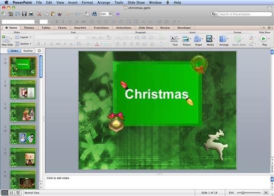Click the Christmas title text on slide
The image size is (274, 196).
click(x=157, y=94)
